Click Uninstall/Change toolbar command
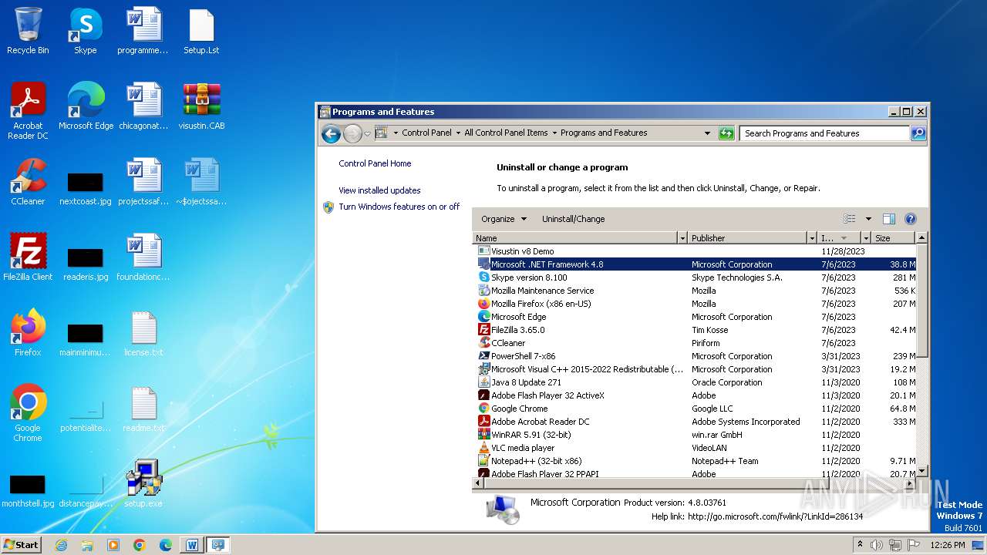 click(x=573, y=219)
